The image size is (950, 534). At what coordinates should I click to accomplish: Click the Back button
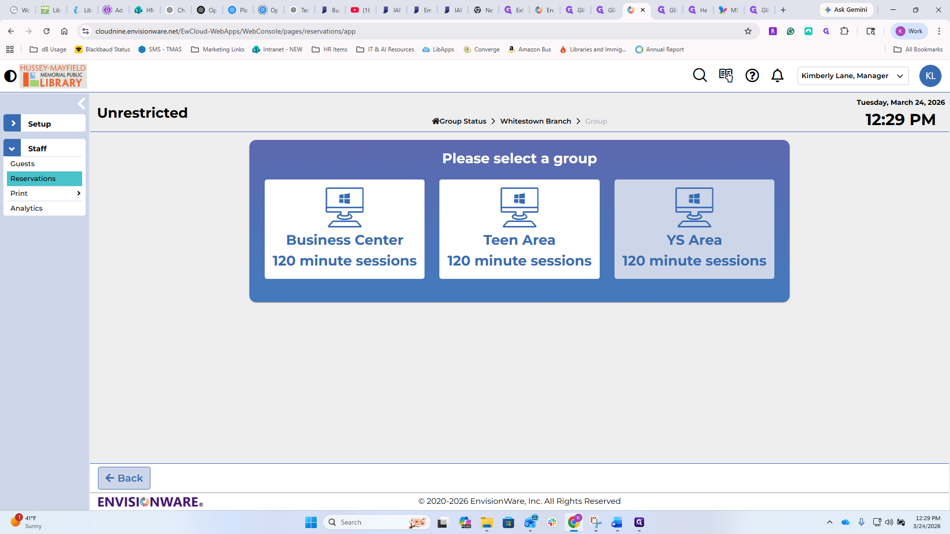coord(124,478)
